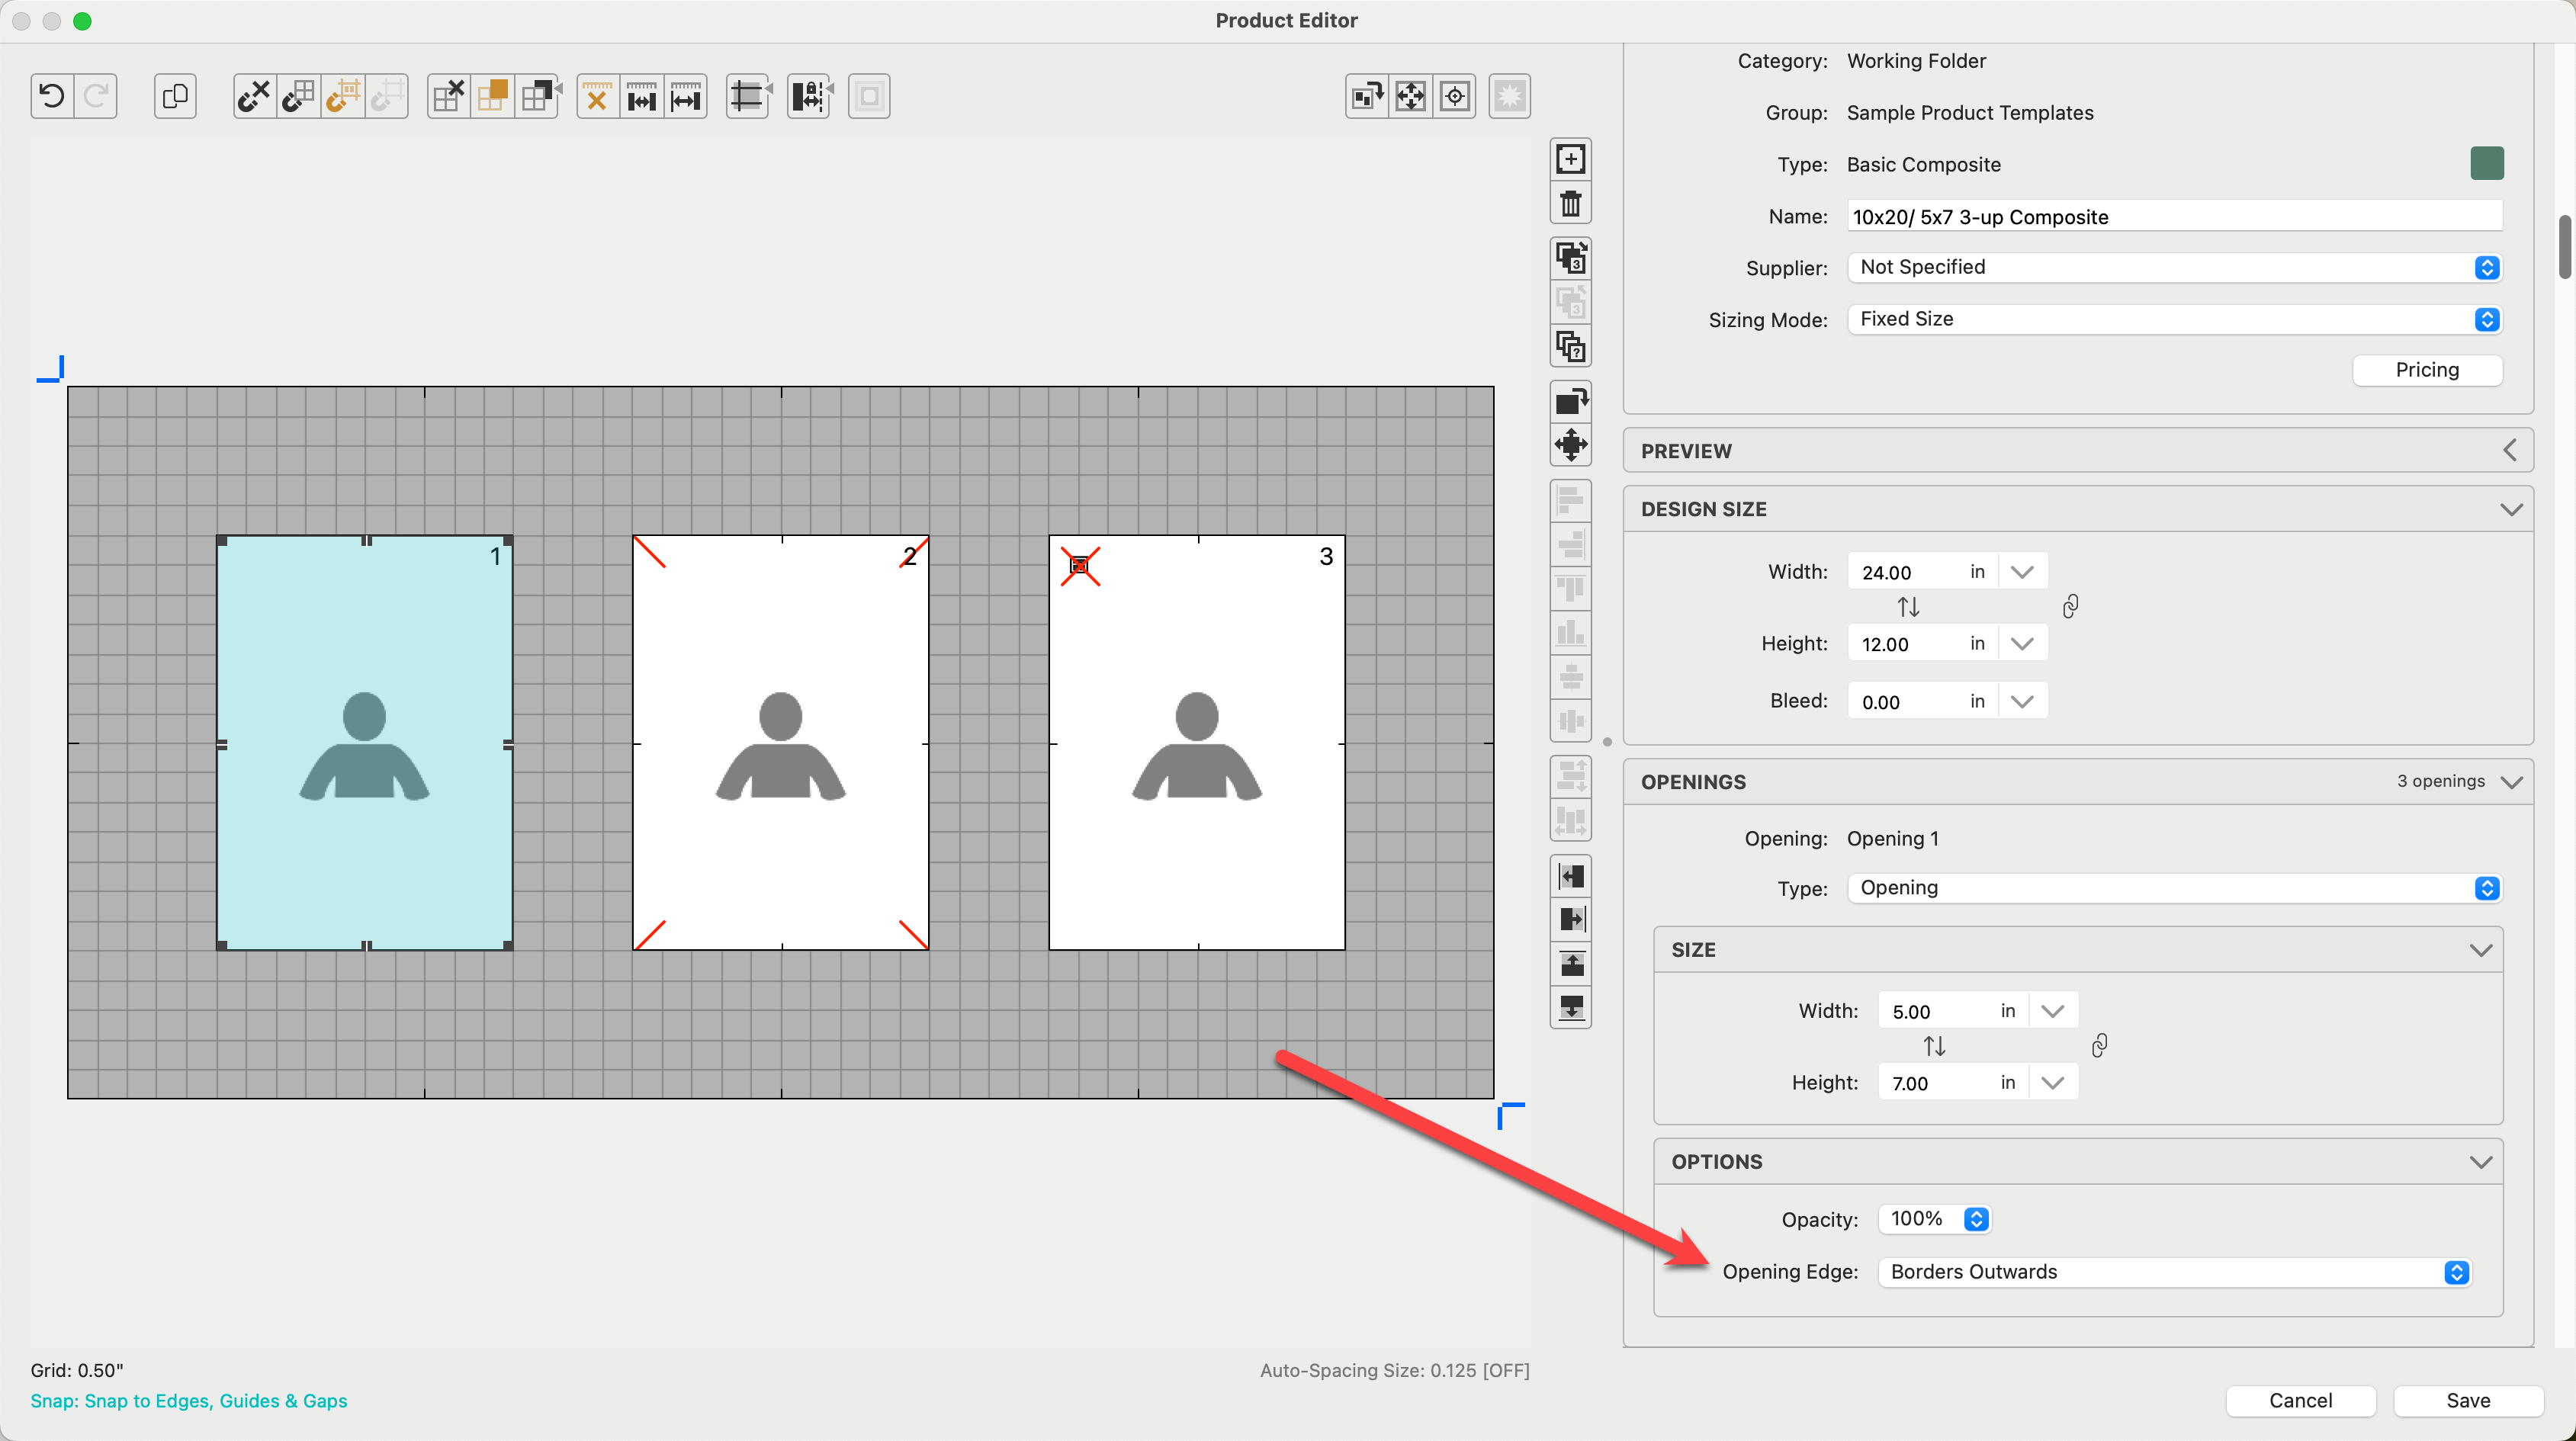Toggle the design size aspect ratio link

(x=2070, y=607)
